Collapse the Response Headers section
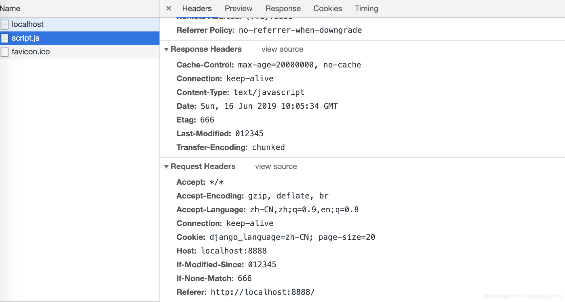 click(x=167, y=49)
